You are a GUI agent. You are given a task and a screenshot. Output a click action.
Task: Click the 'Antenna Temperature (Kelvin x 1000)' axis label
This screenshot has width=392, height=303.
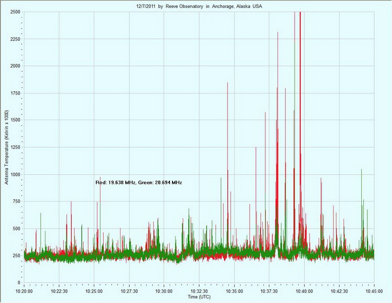pyautogui.click(x=7, y=147)
